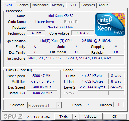Select the Specification text field
Screen dimensions: 129x121
point(76,41)
